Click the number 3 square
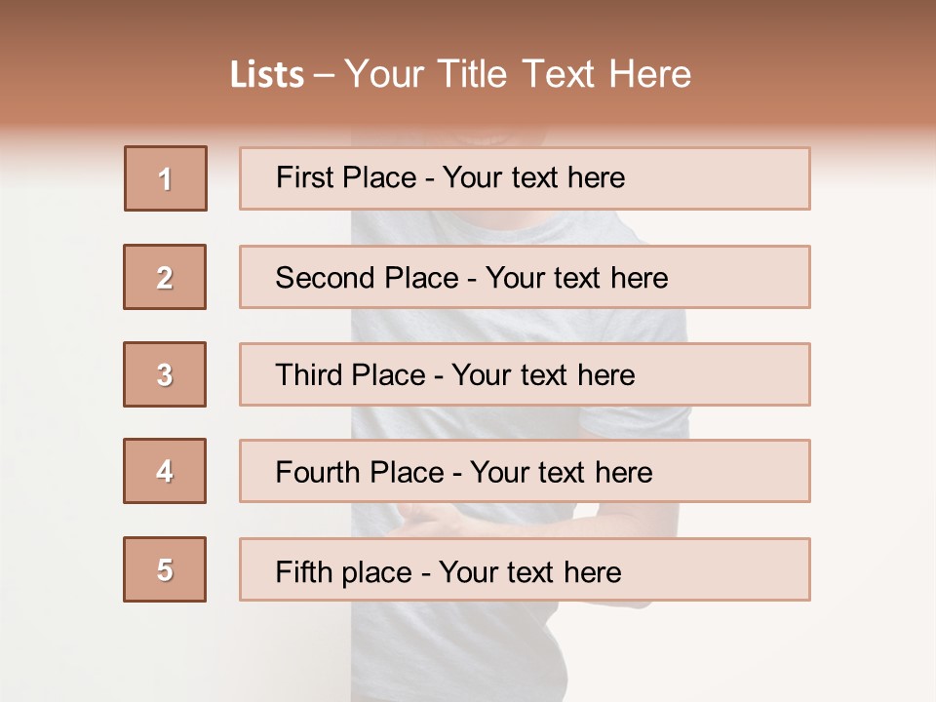This screenshot has height=702, width=936. 165,374
